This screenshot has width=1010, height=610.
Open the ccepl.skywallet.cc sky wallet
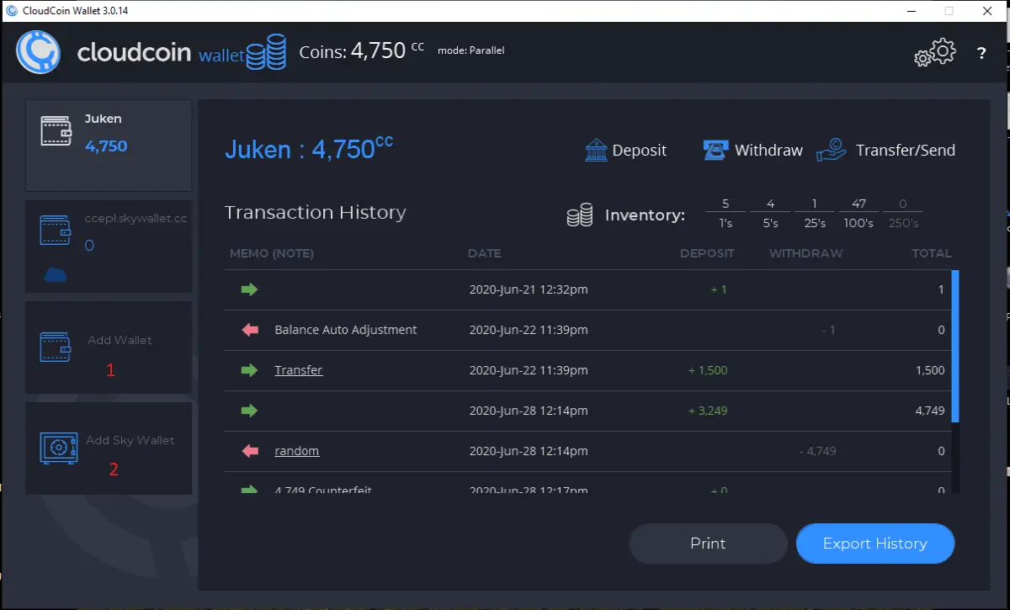(x=109, y=247)
